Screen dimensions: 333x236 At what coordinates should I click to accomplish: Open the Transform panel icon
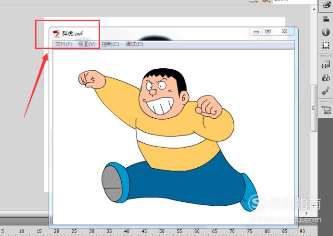point(326,45)
